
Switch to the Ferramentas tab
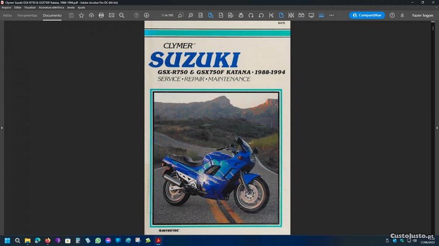coord(27,15)
